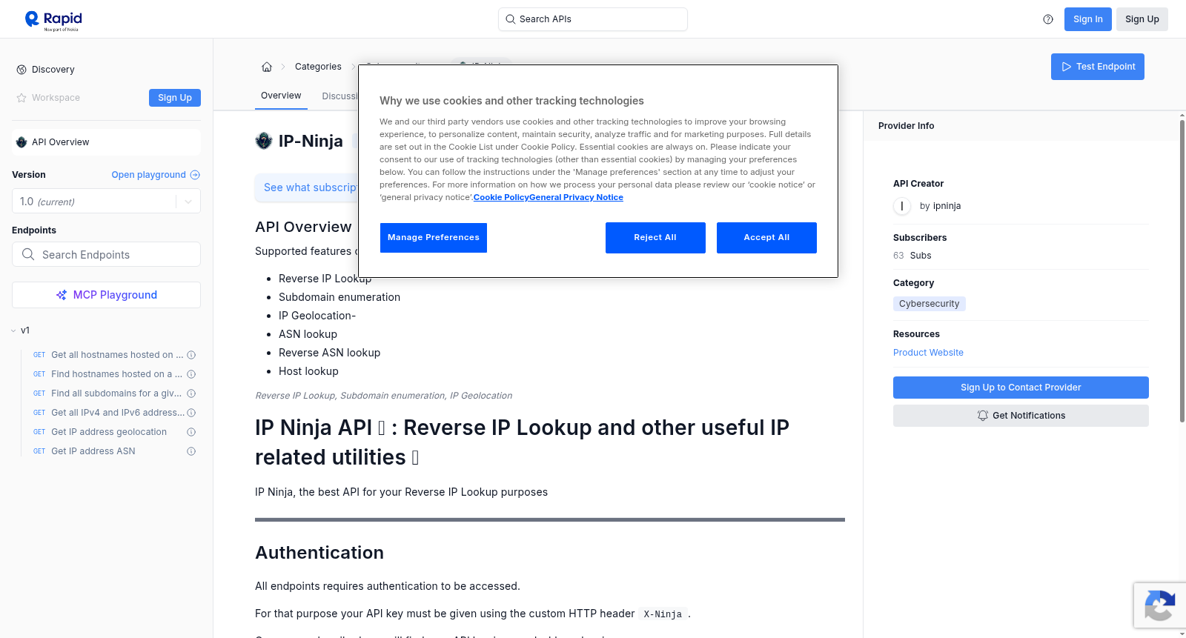Click See what subscription banner
This screenshot has width=1186, height=638.
point(307,187)
